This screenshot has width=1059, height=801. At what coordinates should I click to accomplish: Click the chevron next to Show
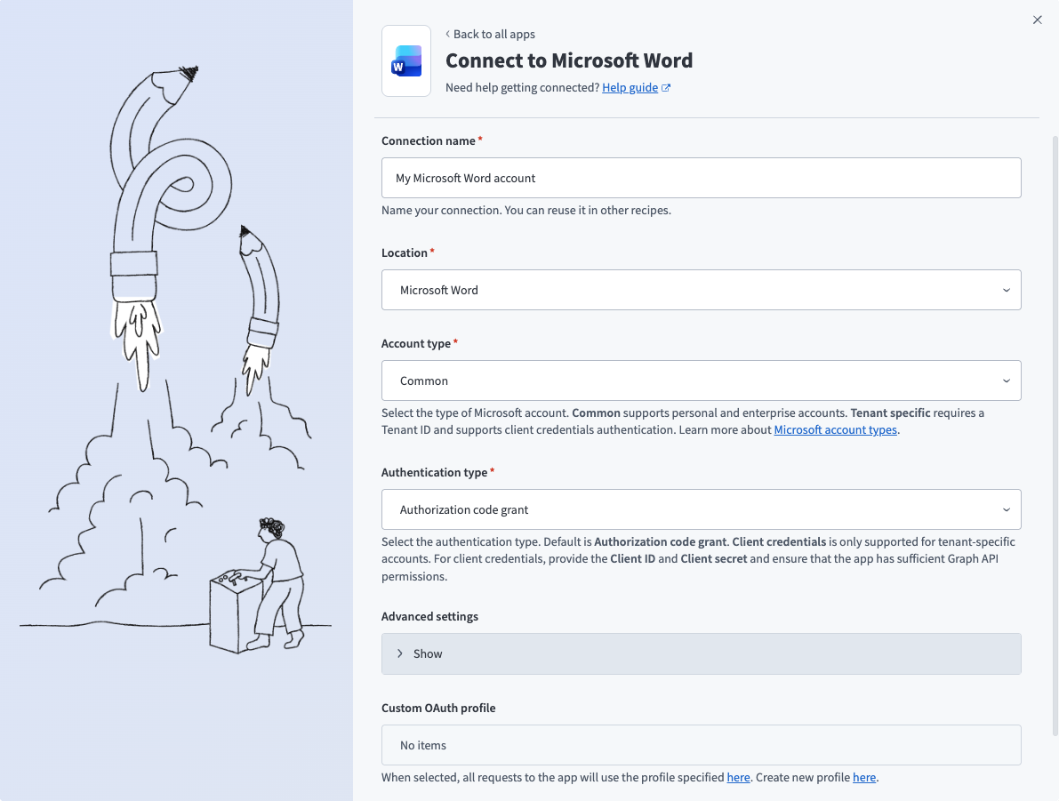click(x=400, y=653)
